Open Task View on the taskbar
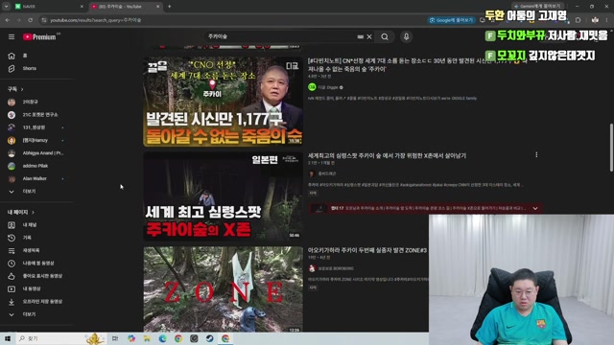 click(x=115, y=338)
